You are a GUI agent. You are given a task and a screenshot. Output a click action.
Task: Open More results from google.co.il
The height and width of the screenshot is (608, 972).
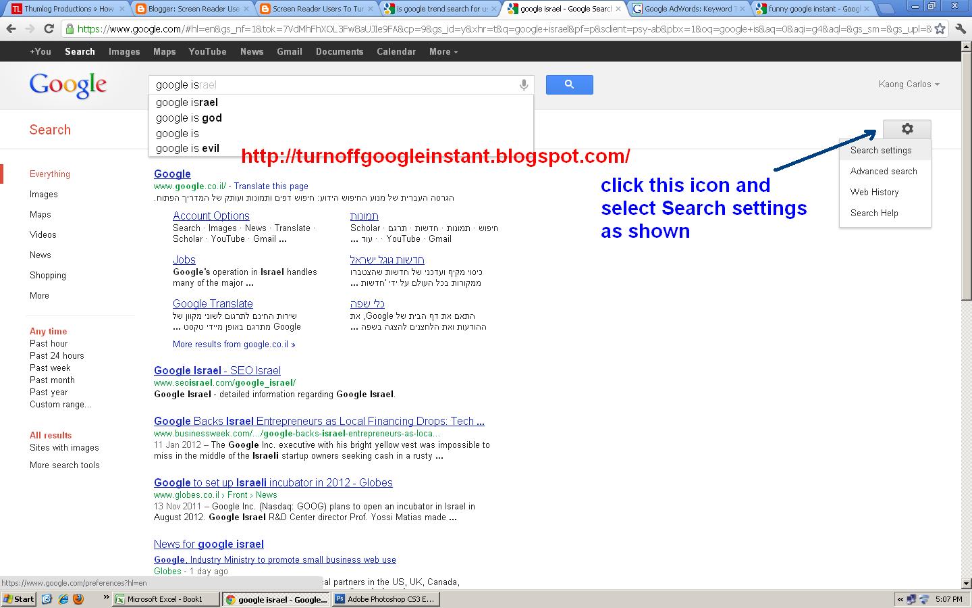pos(234,345)
